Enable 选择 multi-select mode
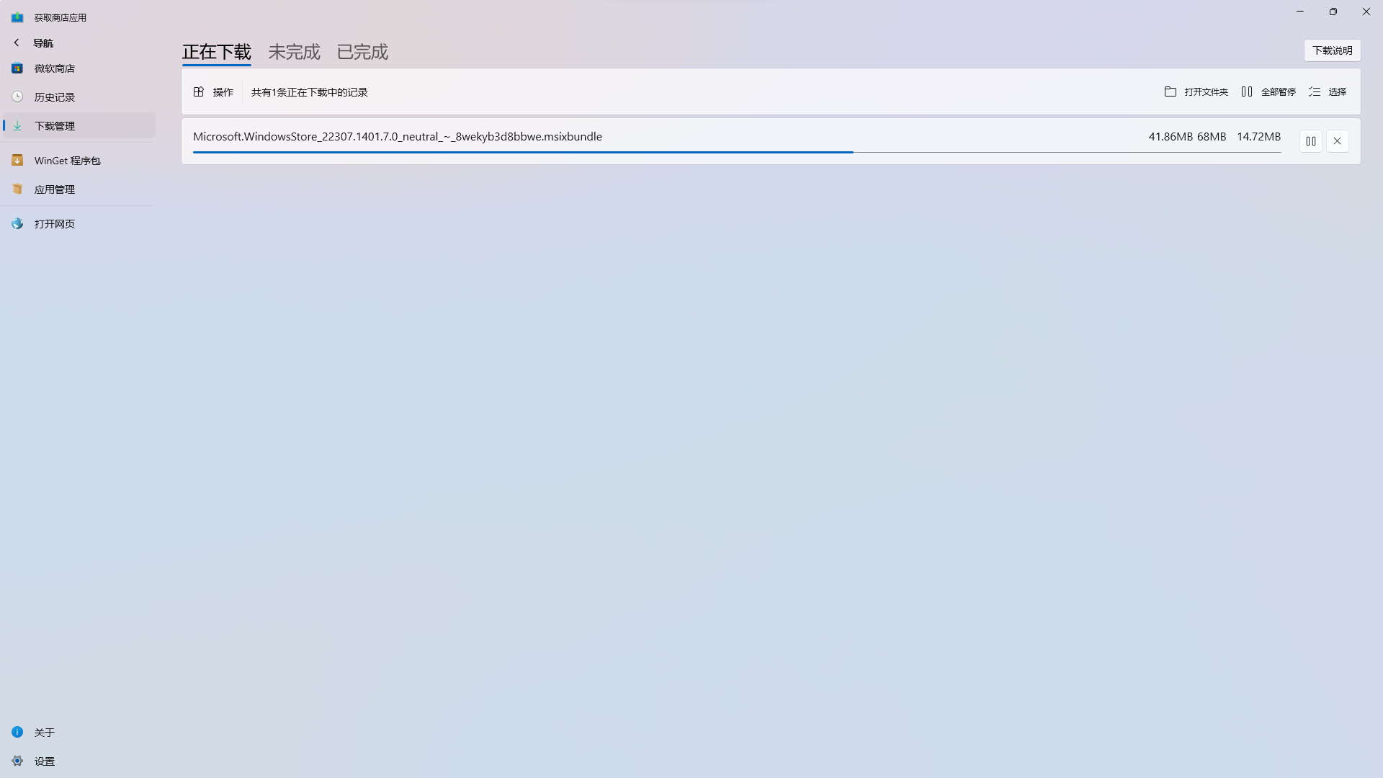Viewport: 1383px width, 778px height. 1328,91
